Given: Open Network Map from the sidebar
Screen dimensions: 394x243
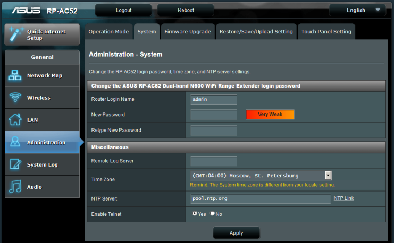Looking at the screenshot, I should (42, 75).
